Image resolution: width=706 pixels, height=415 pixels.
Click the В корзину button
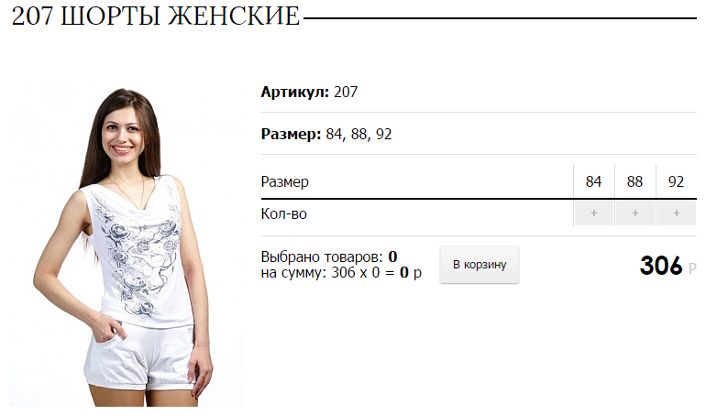click(x=480, y=265)
